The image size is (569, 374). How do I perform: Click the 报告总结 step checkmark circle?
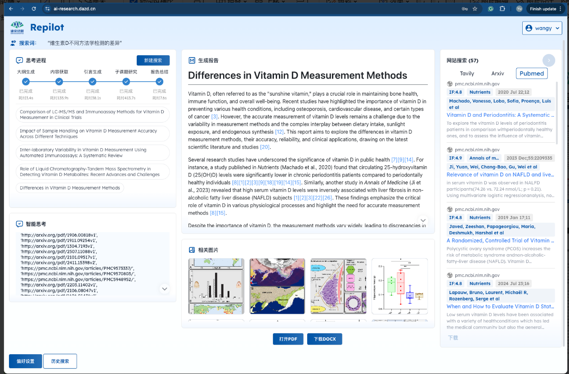tap(159, 81)
